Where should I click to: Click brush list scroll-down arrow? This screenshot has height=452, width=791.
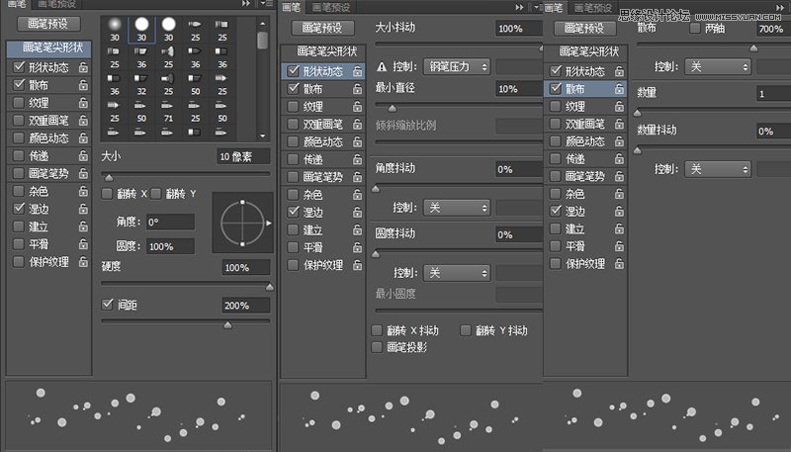tap(262, 136)
